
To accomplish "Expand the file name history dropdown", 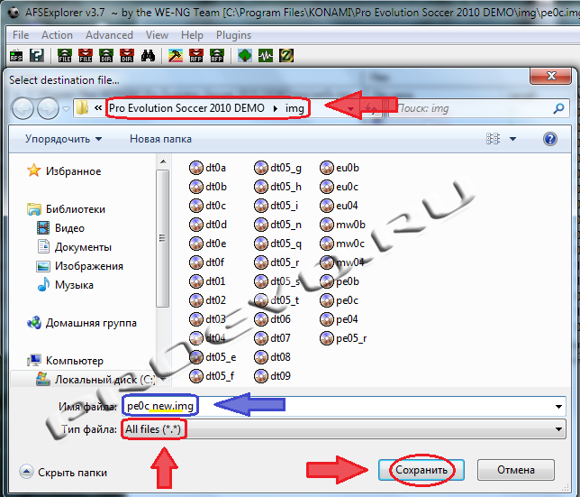I will click(x=558, y=407).
